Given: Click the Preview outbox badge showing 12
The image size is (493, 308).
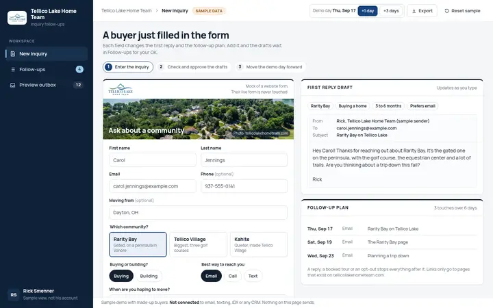Looking at the screenshot, I should click(x=78, y=85).
